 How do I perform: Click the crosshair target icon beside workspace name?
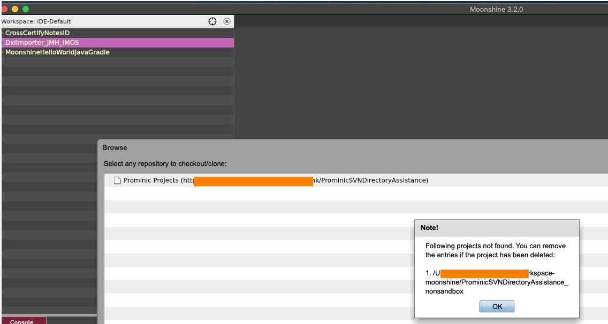tap(212, 21)
